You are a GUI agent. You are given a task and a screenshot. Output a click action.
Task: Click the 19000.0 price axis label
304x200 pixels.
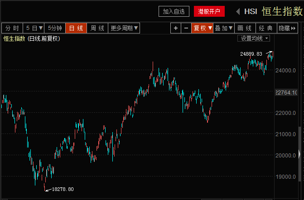click(285, 176)
